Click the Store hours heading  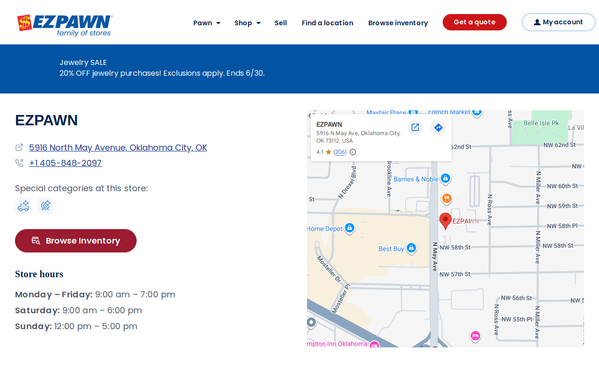39,274
